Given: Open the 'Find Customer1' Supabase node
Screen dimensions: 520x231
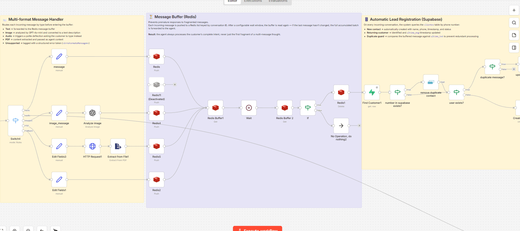Looking at the screenshot, I should (372, 92).
